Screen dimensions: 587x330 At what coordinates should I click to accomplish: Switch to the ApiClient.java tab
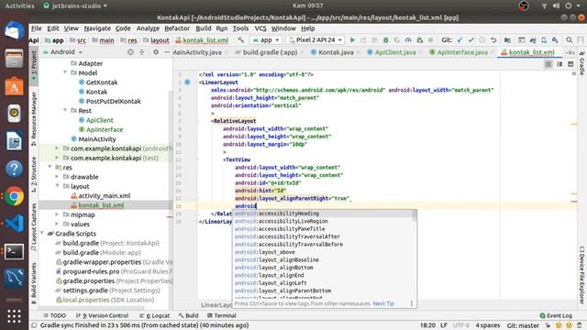[x=394, y=52]
